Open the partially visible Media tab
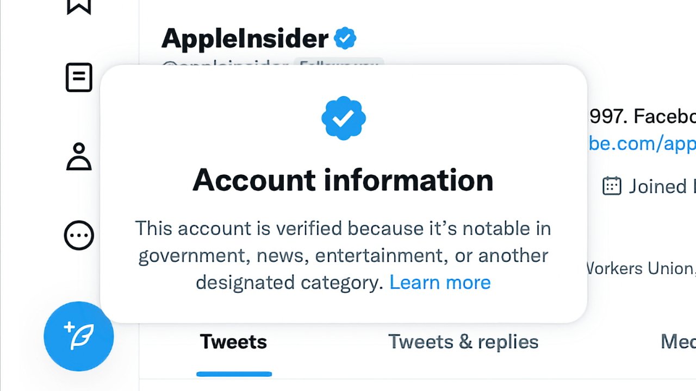This screenshot has height=391, width=696. 678,342
